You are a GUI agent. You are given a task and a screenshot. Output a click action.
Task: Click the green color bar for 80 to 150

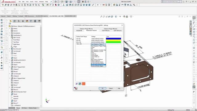coord(114,42)
